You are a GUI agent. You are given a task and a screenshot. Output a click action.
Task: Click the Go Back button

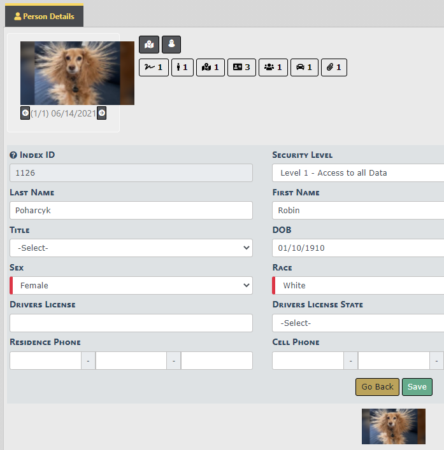(x=377, y=387)
